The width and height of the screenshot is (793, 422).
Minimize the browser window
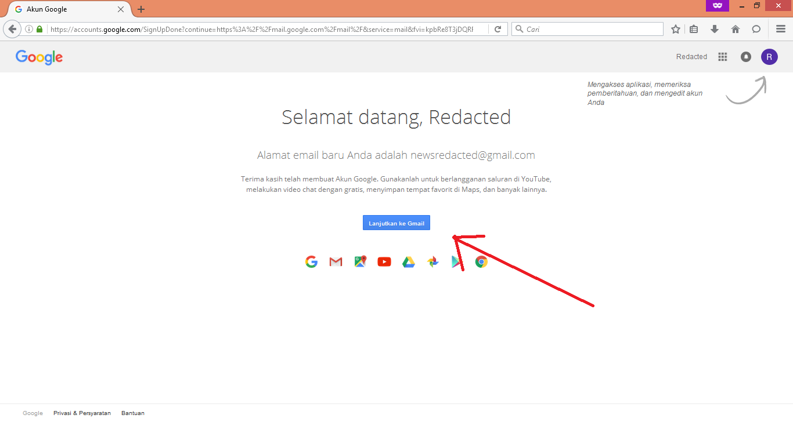[742, 5]
